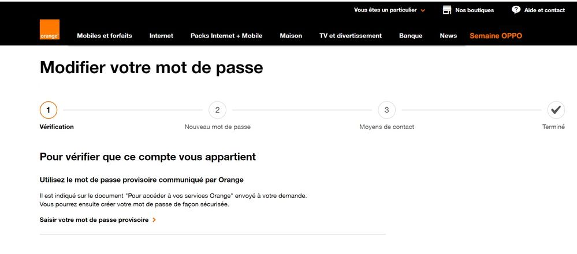
Task: Open the Mobiles et forfaits menu
Action: tap(105, 36)
